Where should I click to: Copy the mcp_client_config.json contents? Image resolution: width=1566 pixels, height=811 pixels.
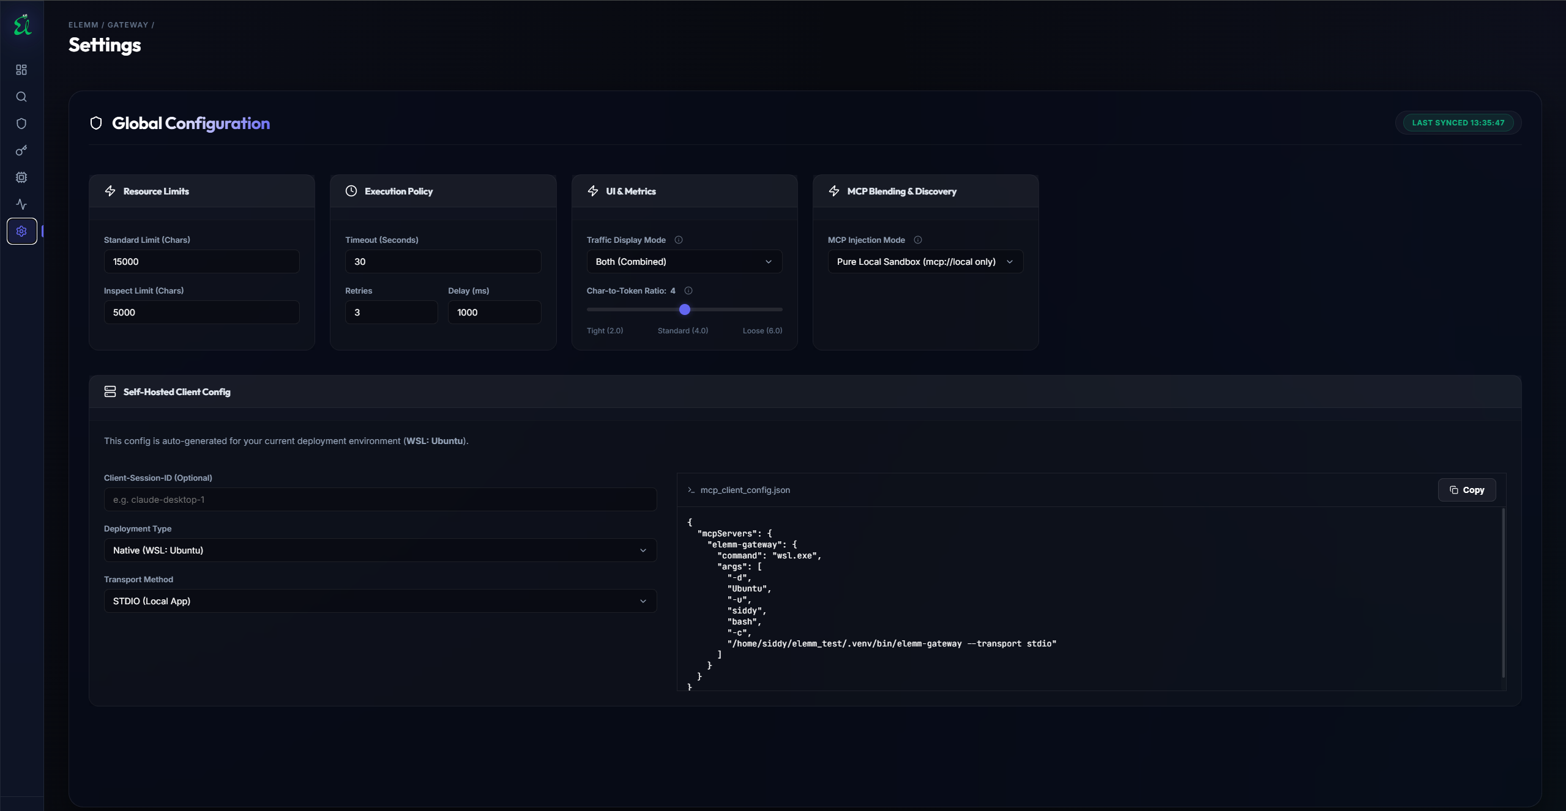click(x=1467, y=490)
